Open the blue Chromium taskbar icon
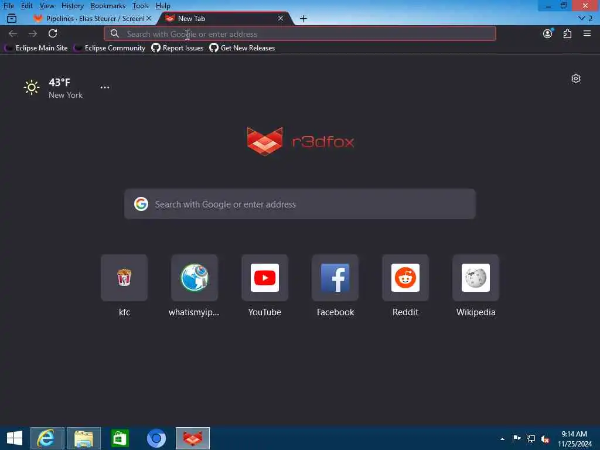The height and width of the screenshot is (450, 600). (156, 438)
